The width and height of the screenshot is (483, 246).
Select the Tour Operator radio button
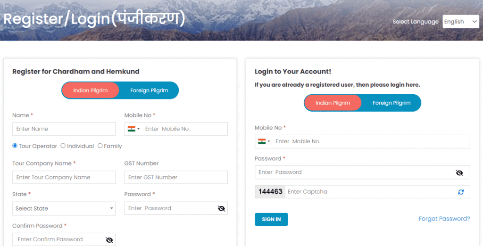pos(15,146)
